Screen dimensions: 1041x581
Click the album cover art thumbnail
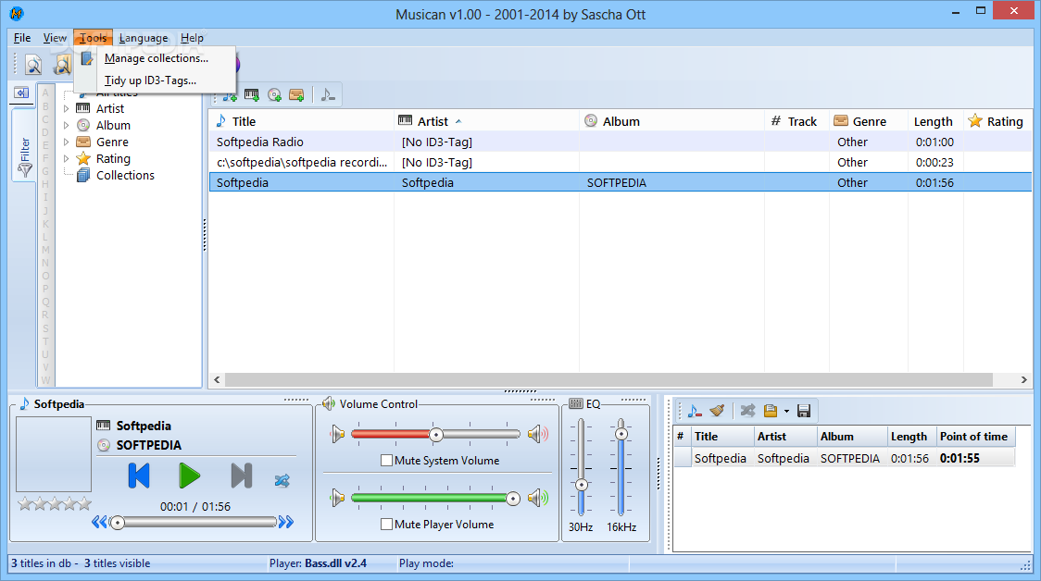click(x=54, y=453)
